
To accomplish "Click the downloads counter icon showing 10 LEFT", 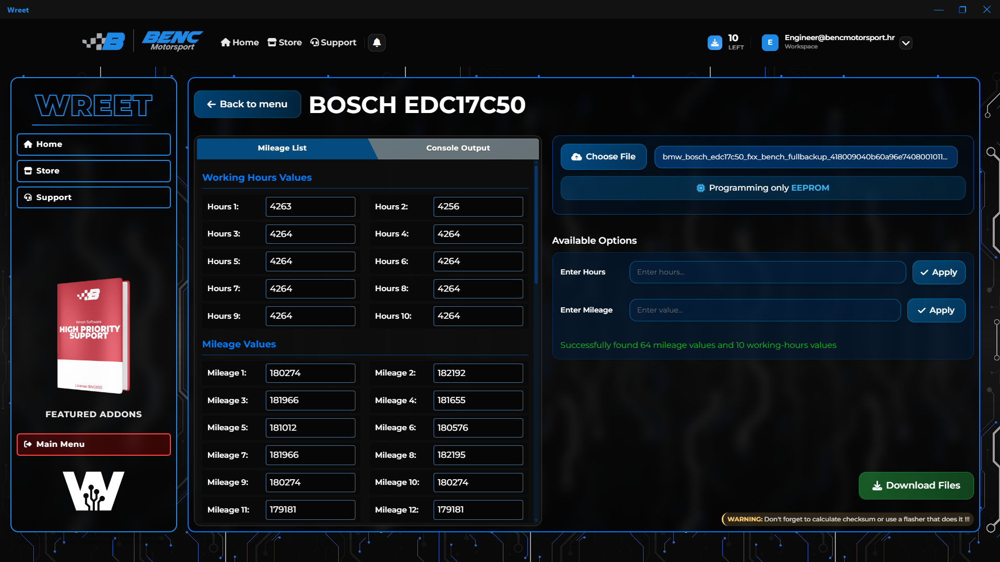I will (x=715, y=43).
